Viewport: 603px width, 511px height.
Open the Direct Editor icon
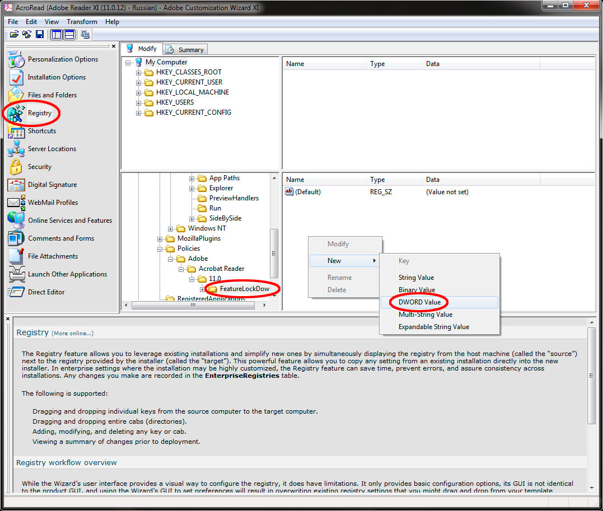[16, 292]
